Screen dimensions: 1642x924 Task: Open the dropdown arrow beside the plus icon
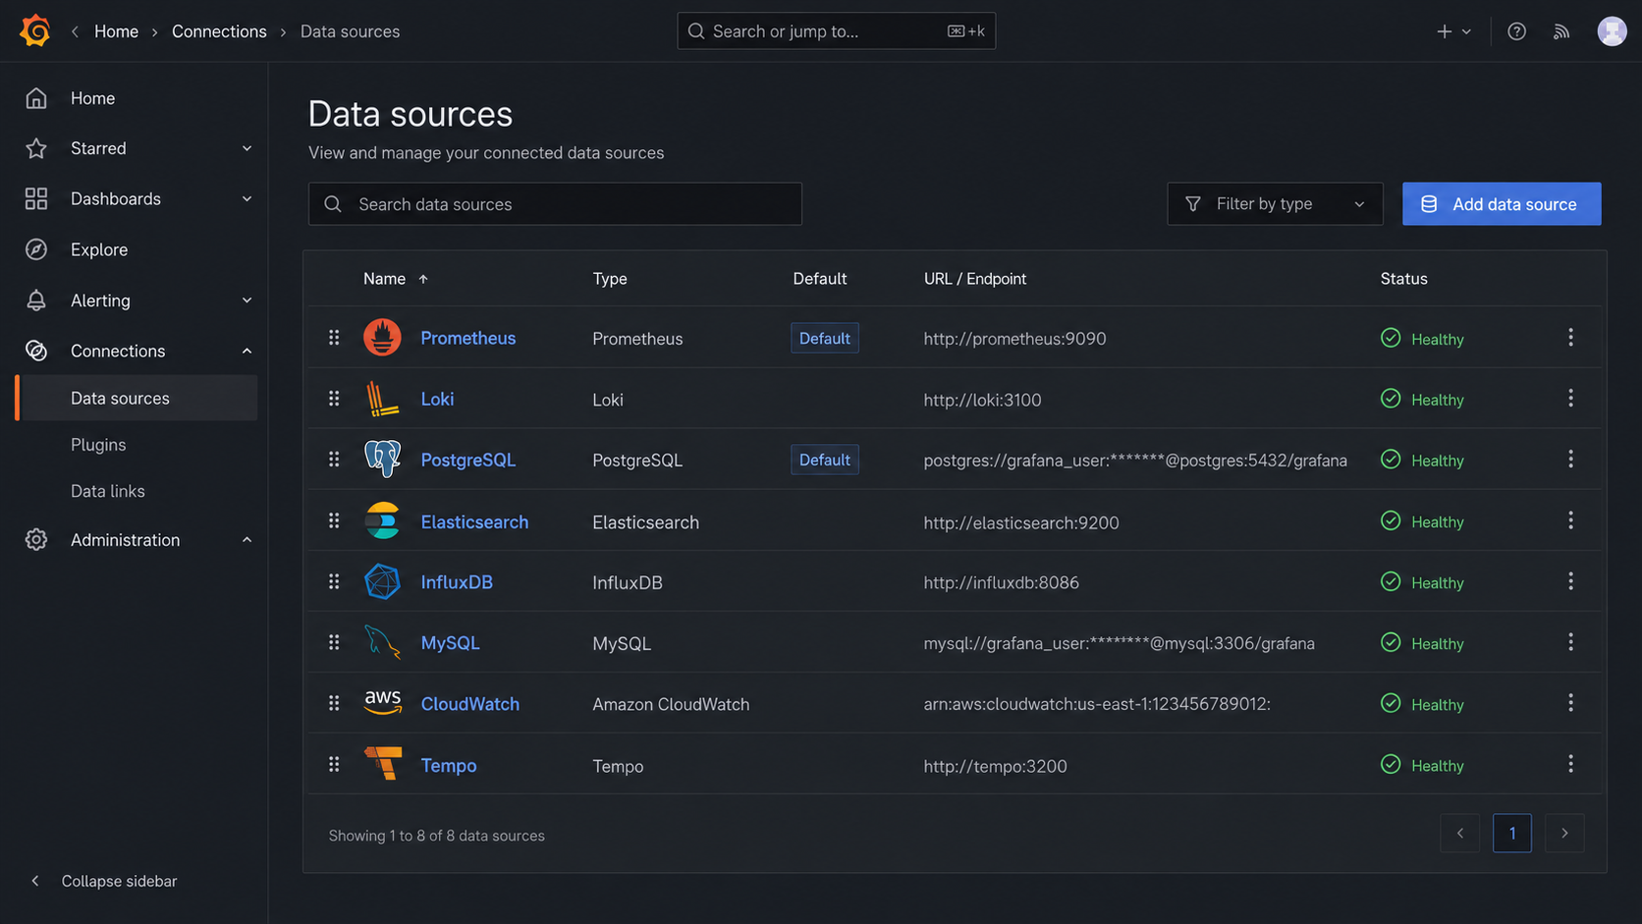click(x=1466, y=31)
